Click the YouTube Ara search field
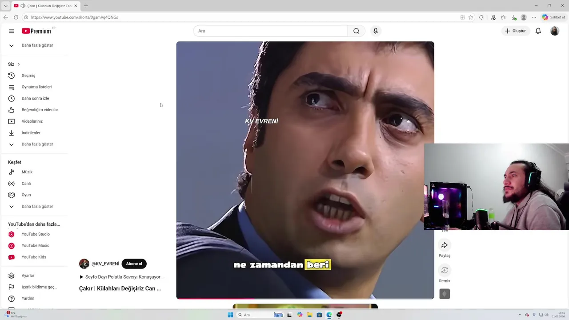Image resolution: width=569 pixels, height=320 pixels. [270, 31]
